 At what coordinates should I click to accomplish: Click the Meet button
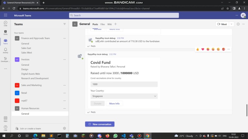coord(222,24)
